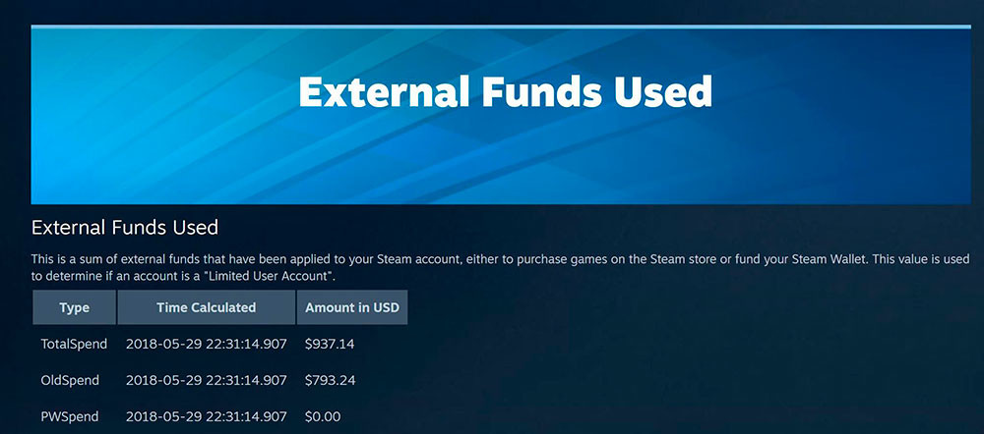Click the TotalSpend row label

pyautogui.click(x=74, y=344)
